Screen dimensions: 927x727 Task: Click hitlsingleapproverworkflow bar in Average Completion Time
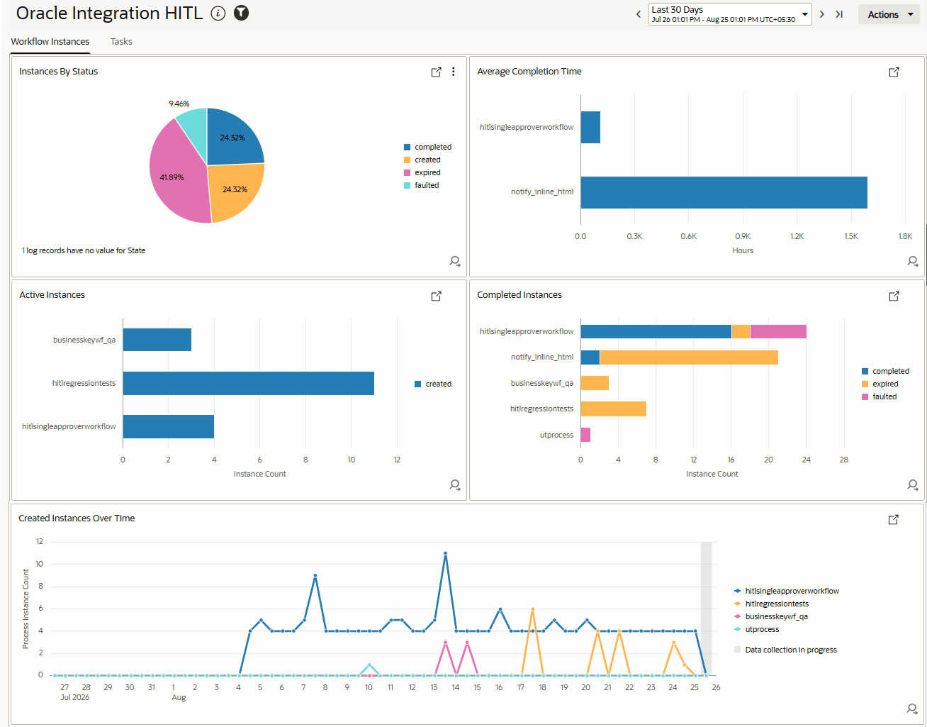coord(590,127)
